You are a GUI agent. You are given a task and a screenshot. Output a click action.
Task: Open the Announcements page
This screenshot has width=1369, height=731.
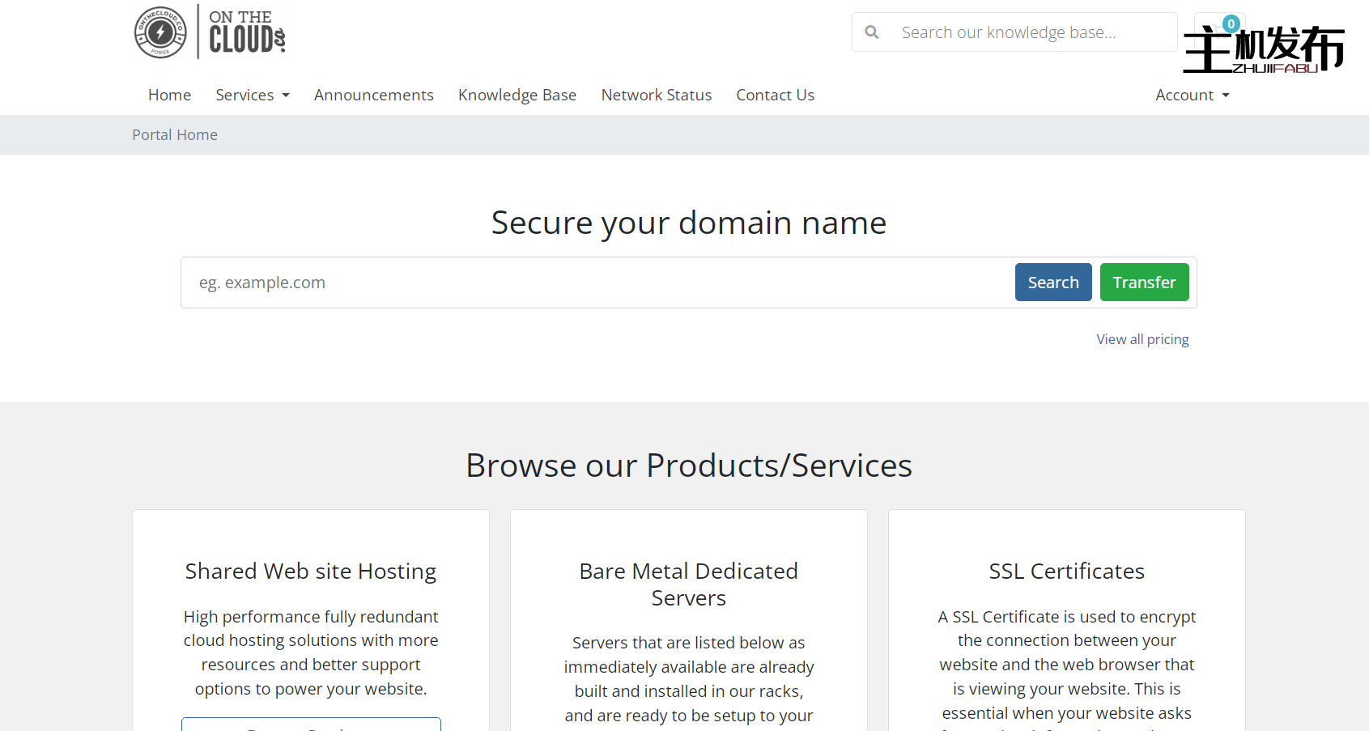pyautogui.click(x=373, y=95)
